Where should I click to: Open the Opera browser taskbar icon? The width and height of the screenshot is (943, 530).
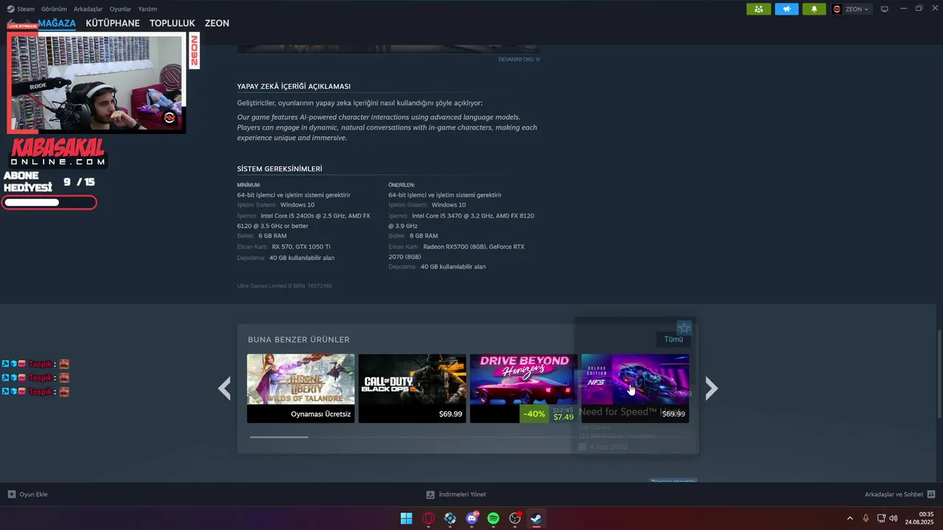tap(428, 518)
